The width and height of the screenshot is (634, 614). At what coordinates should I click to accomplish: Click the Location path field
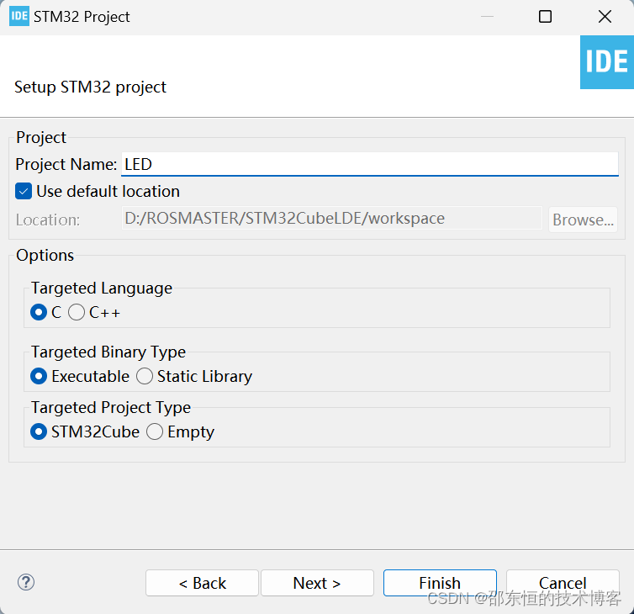331,219
